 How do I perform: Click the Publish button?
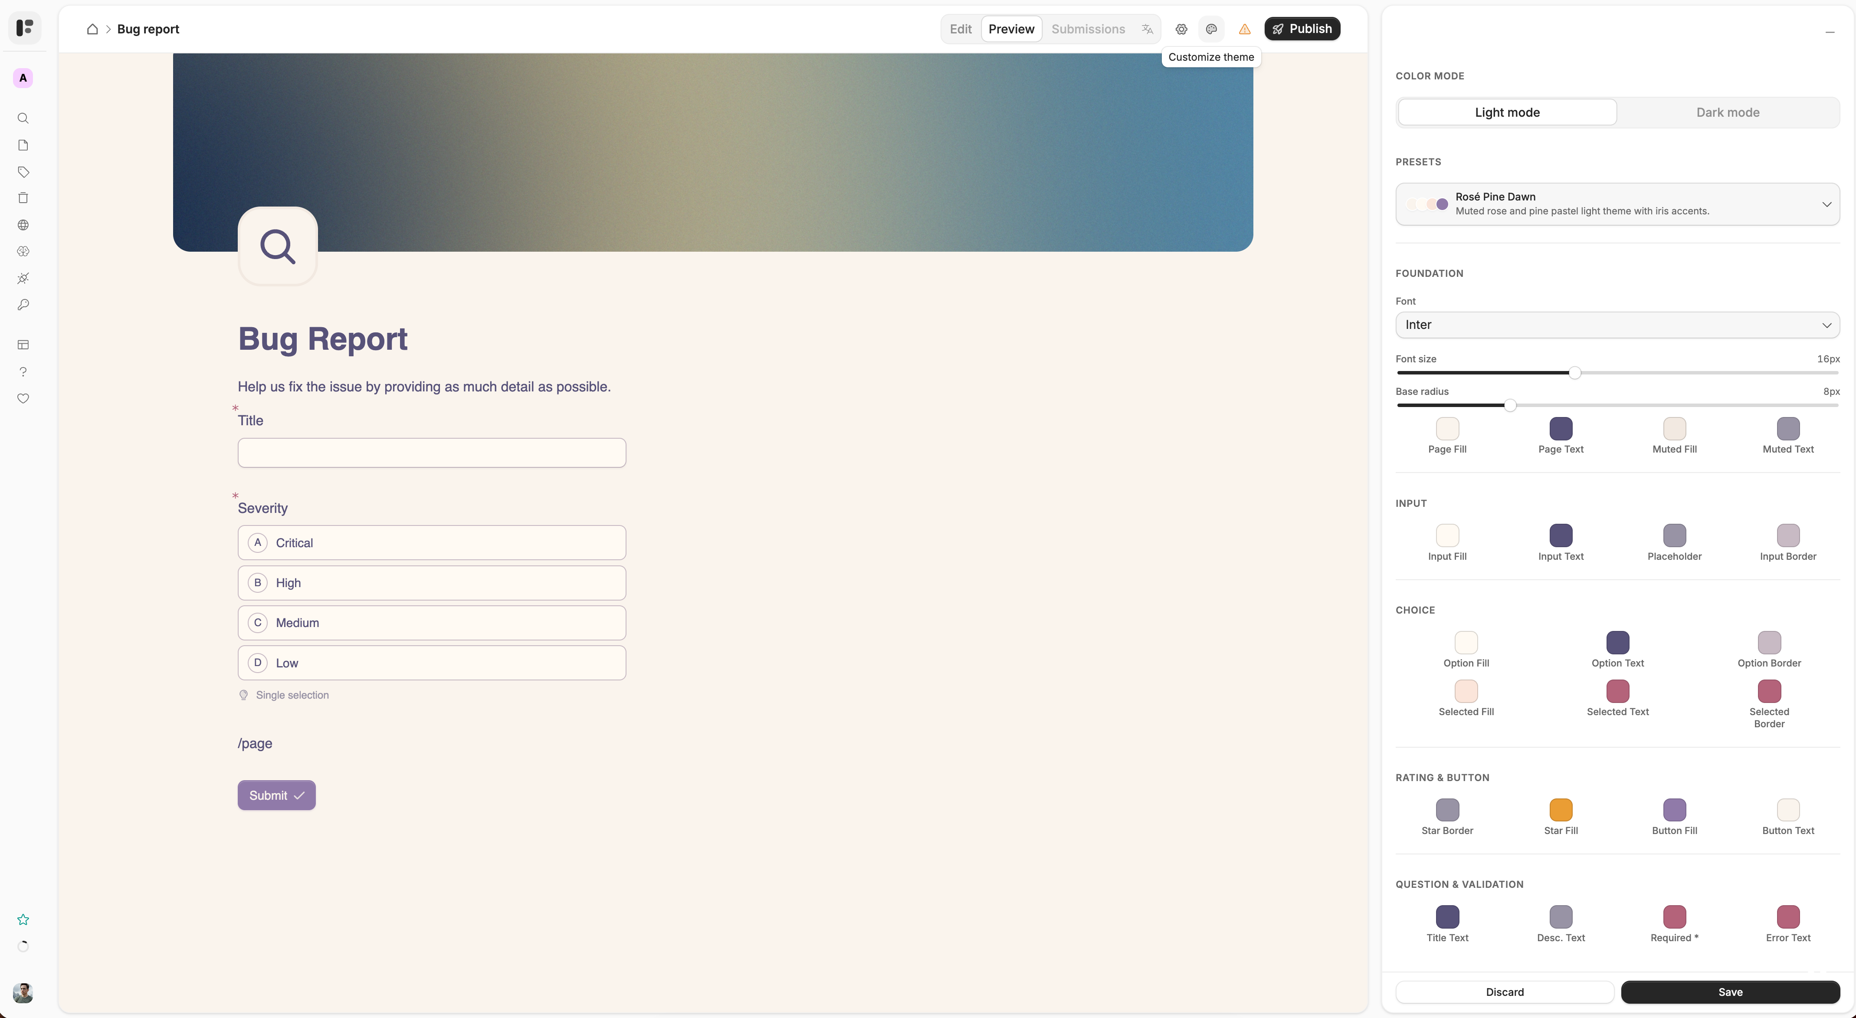1302,29
